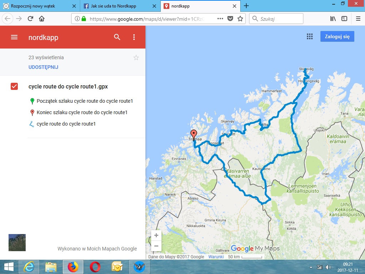Go to the Firefox home page
The height and width of the screenshot is (274, 365).
(x=42, y=19)
